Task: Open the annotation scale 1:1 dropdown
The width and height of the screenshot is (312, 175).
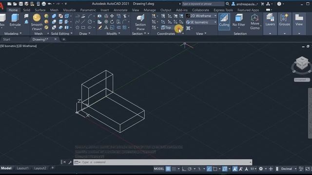Action: pos(253,169)
